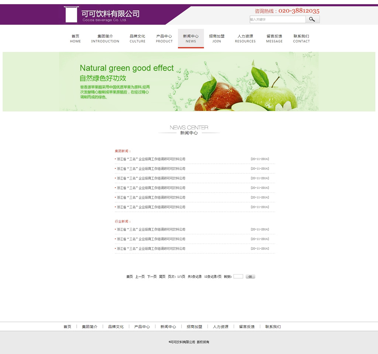The height and width of the screenshot is (354, 378).
Task: Click the 下一页 next page link
Action: [x=152, y=277]
